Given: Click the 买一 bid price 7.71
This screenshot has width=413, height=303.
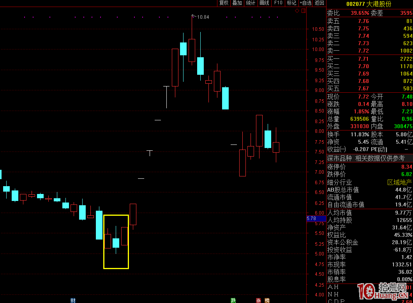Looking at the screenshot, I should pyautogui.click(x=363, y=59).
